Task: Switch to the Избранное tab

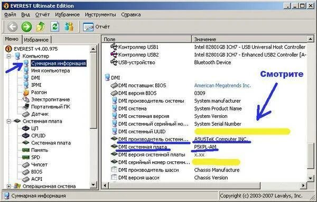Action: click(36, 40)
